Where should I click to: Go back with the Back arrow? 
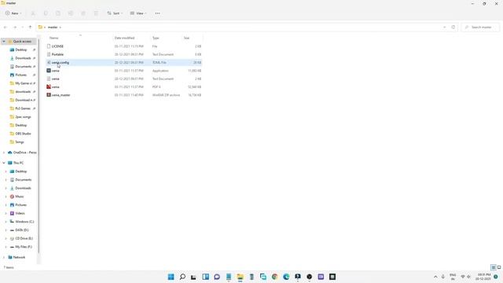tap(6, 28)
